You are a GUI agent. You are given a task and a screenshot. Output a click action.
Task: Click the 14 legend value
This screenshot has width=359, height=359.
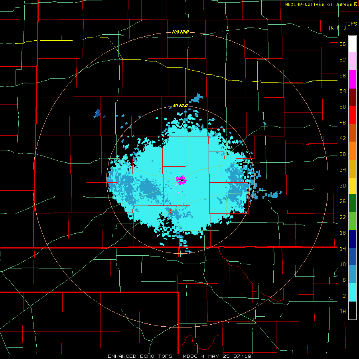tap(343, 249)
